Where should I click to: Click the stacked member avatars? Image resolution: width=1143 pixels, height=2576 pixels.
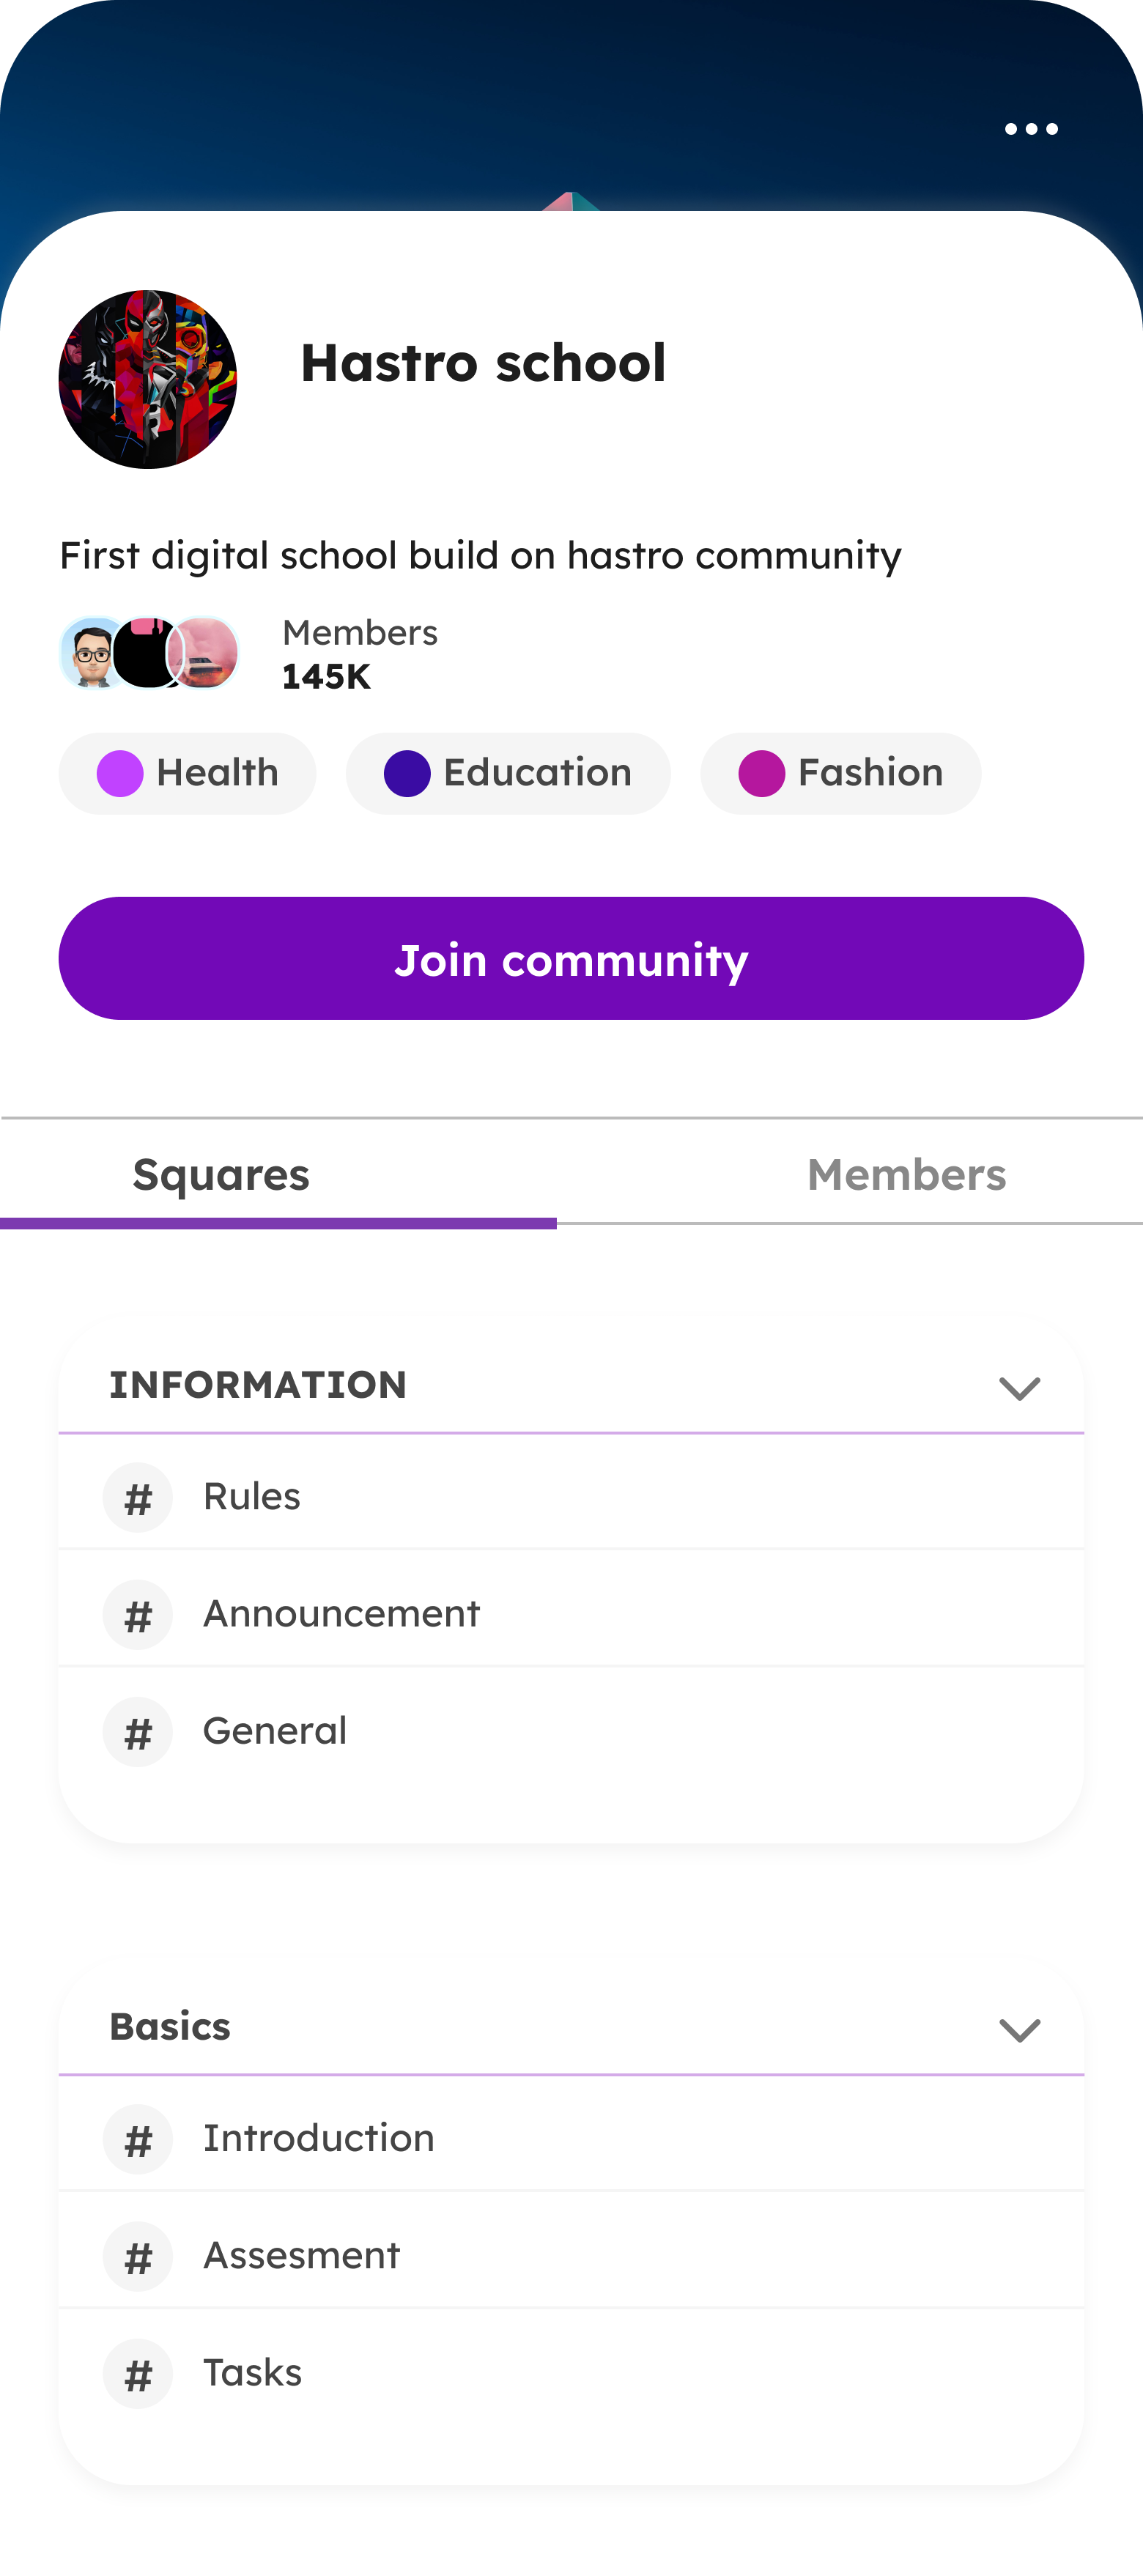pos(149,654)
